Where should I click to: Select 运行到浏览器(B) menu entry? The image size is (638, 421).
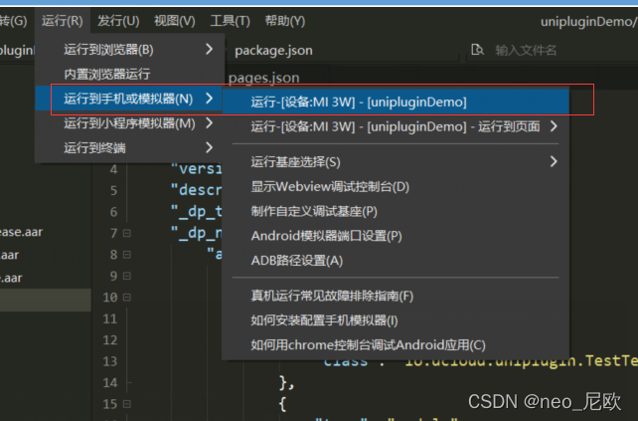[130, 50]
